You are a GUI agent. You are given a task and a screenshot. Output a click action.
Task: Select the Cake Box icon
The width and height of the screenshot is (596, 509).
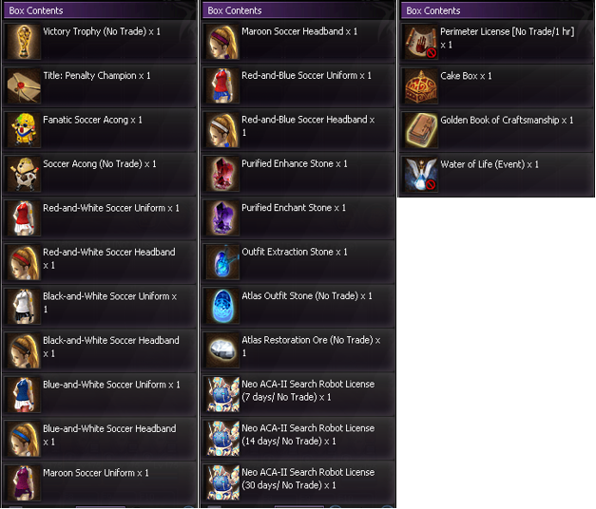point(421,85)
